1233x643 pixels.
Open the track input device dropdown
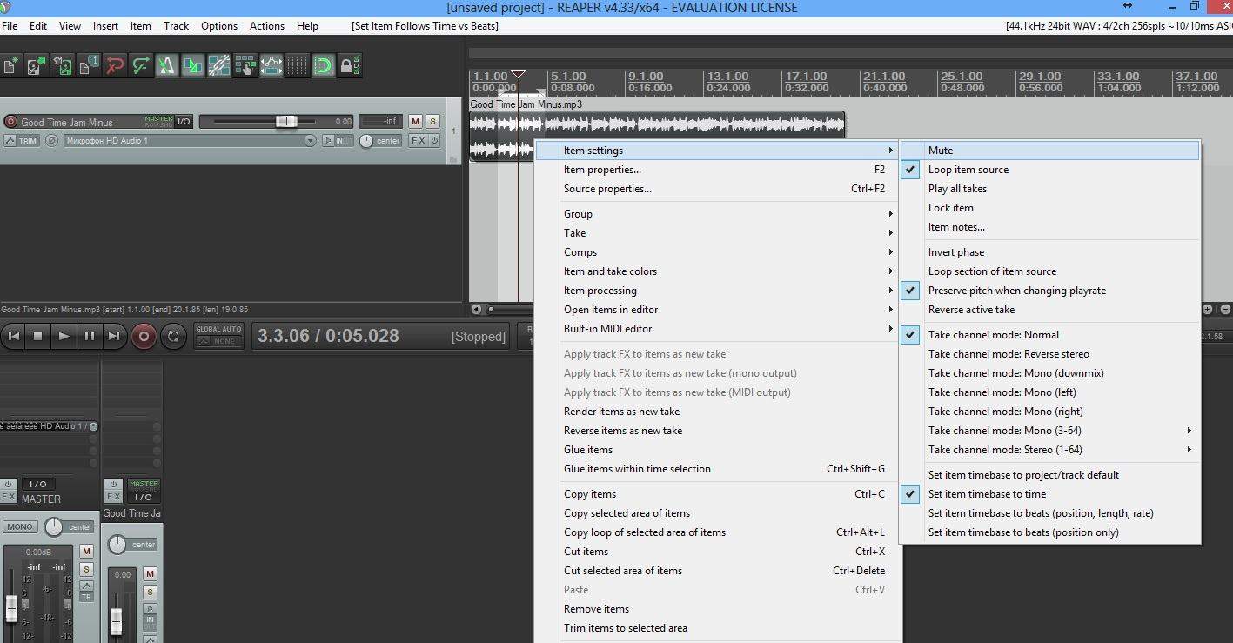pos(190,141)
